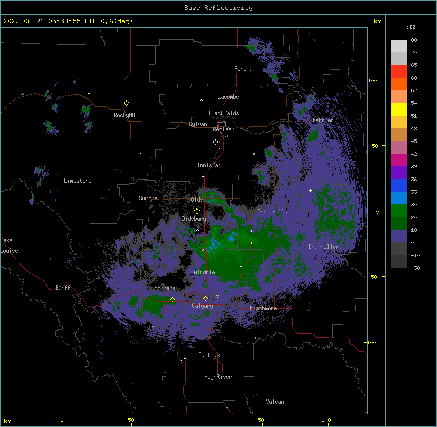Click the Limestone label
437x427 pixels.
pyautogui.click(x=78, y=181)
